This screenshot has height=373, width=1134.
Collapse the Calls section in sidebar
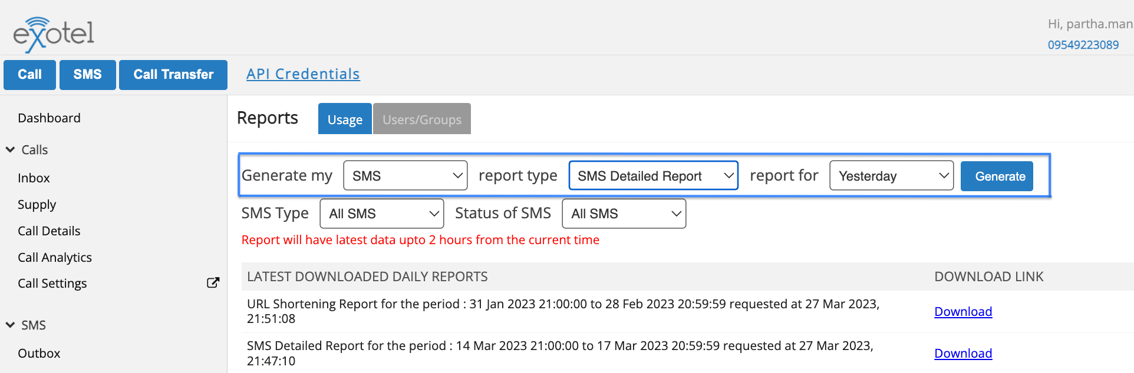click(10, 150)
